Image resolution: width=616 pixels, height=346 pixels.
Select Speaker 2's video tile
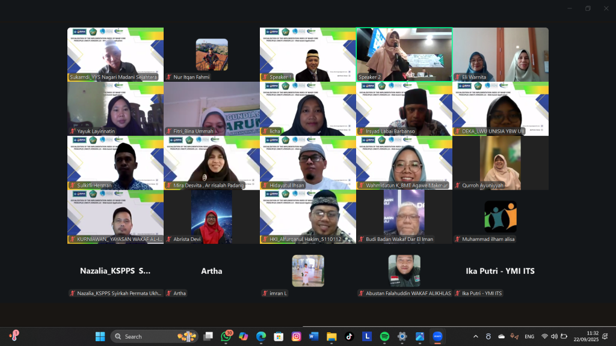tap(404, 54)
